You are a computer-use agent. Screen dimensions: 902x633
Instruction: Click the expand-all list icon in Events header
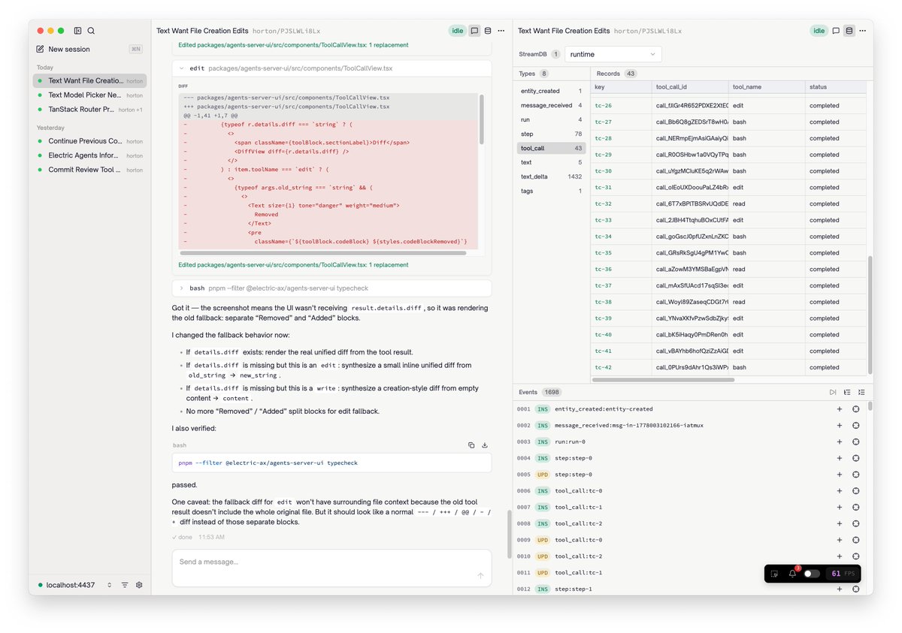coord(861,392)
